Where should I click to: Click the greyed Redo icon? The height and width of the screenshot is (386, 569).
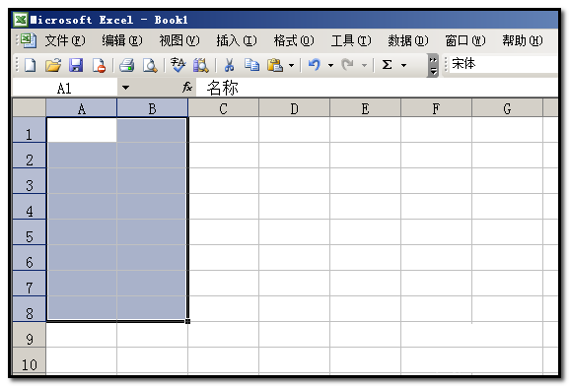(347, 65)
